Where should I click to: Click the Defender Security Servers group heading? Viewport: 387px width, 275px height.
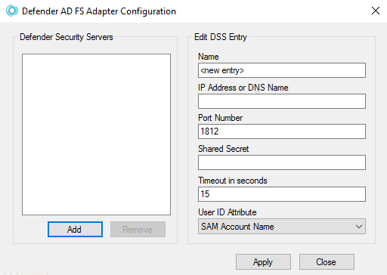pyautogui.click(x=67, y=37)
